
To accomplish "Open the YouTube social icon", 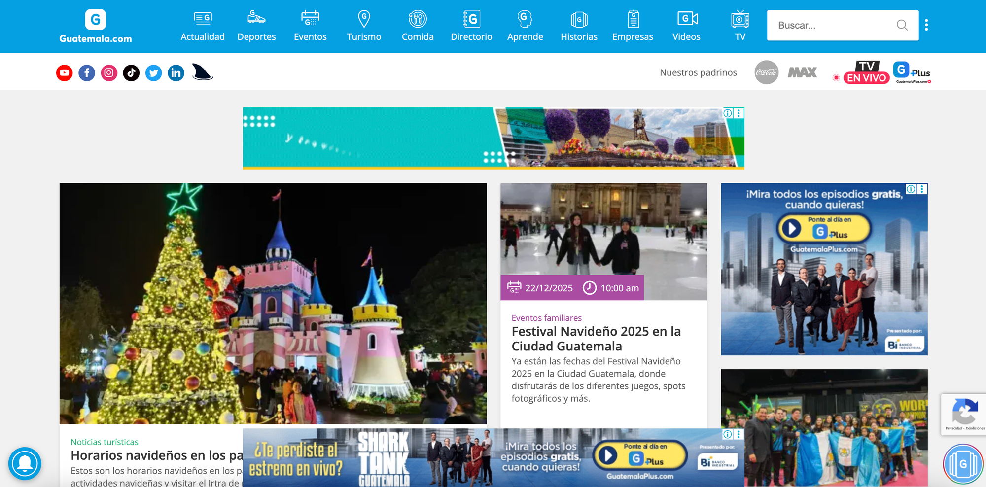I will coord(64,73).
